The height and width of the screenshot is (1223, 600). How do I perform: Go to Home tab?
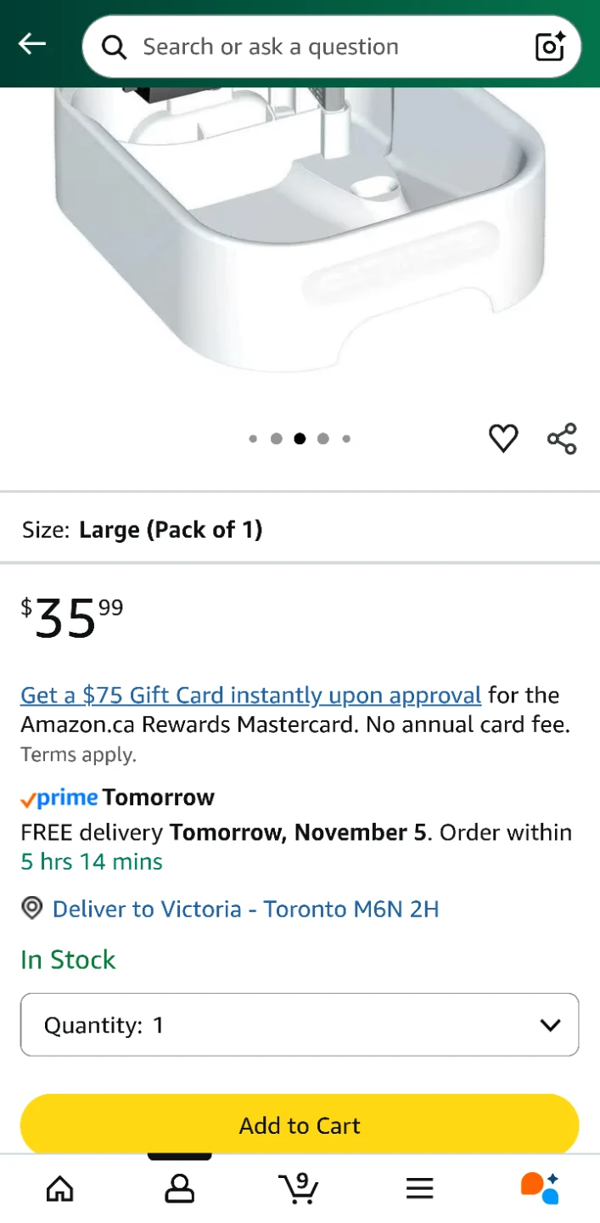[x=59, y=1188]
